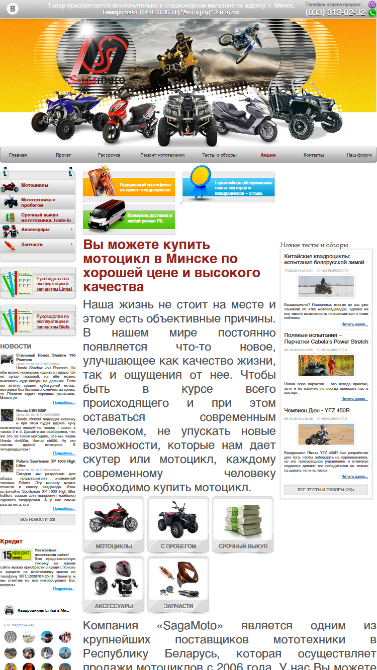Select Срочный выкуп мототехники, trade-in

click(46, 217)
